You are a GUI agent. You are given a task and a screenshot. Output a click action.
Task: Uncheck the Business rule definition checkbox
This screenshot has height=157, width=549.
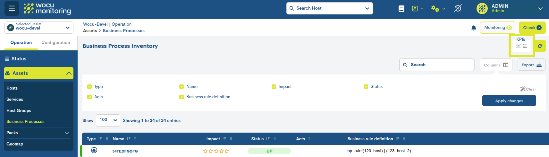(x=182, y=97)
